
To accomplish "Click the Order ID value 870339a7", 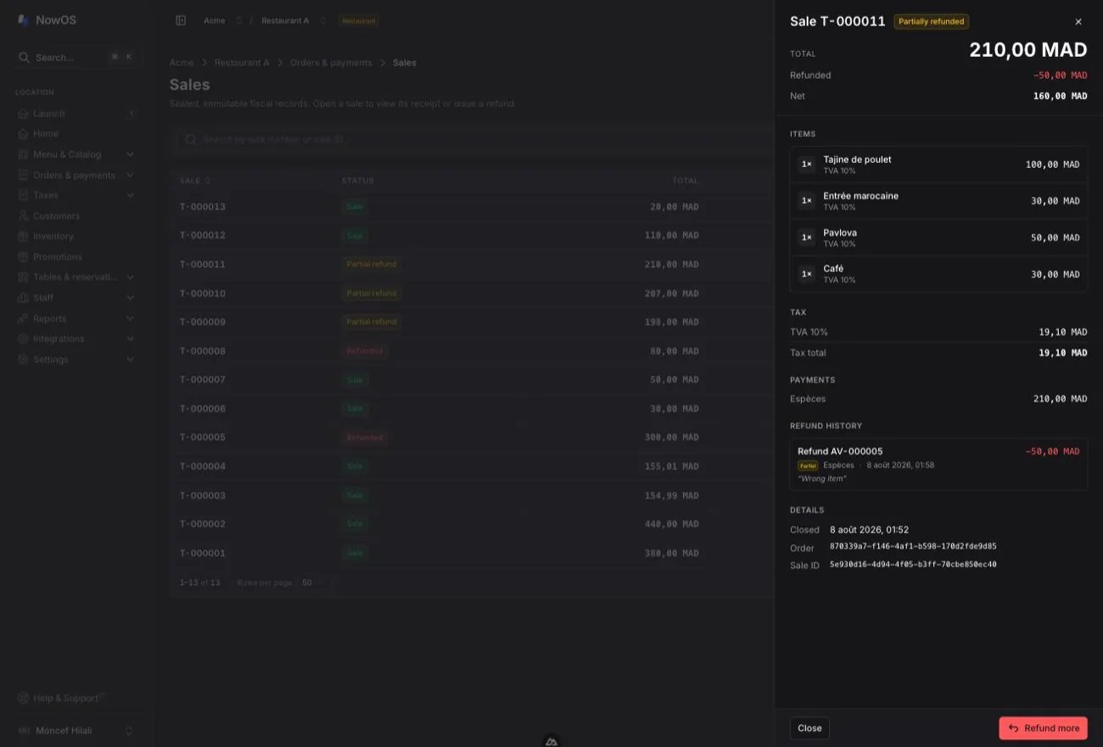I will coord(913,547).
